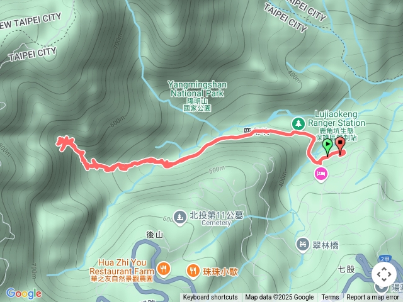Select the Hua Zhi You Restaurant icon
403x302 pixels.
point(164,270)
